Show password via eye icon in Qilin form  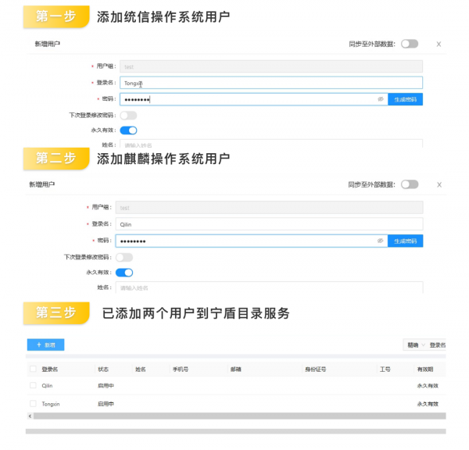click(x=380, y=241)
